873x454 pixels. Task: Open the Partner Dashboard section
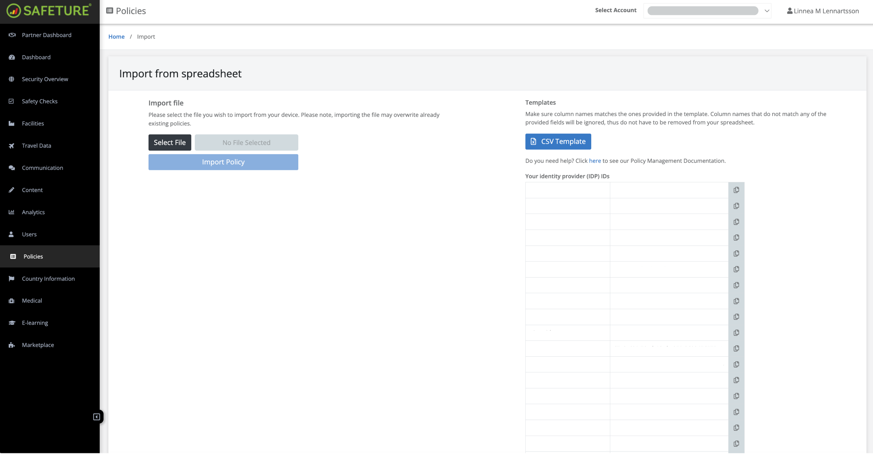[46, 35]
